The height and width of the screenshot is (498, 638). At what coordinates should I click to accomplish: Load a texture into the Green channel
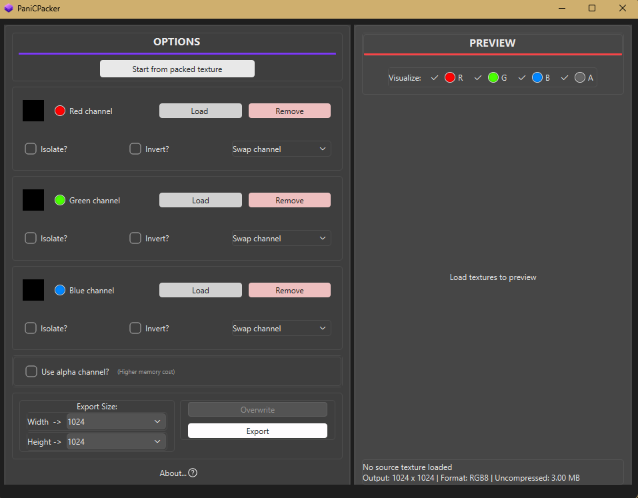click(200, 200)
